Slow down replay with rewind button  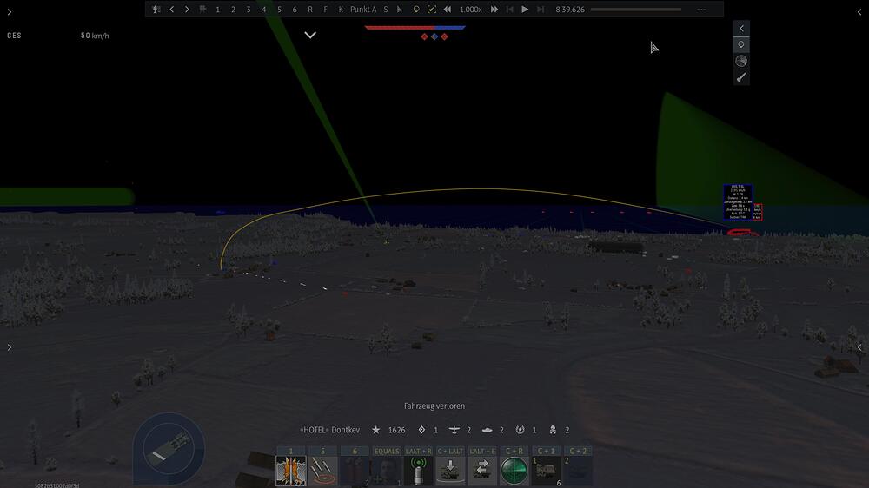coord(448,10)
